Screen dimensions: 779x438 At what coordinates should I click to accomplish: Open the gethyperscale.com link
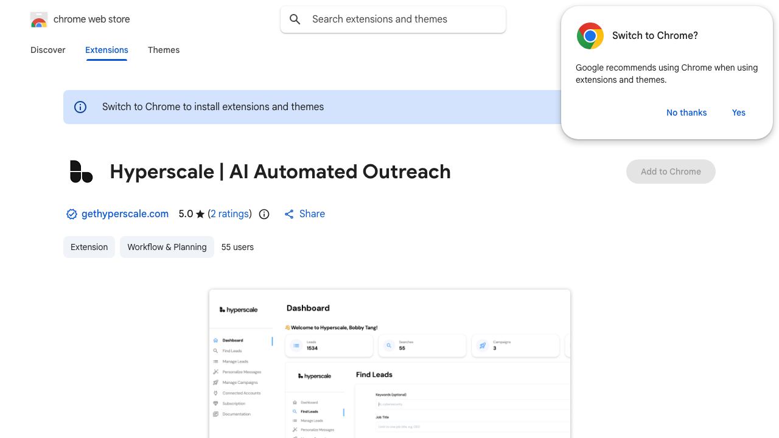(x=125, y=214)
